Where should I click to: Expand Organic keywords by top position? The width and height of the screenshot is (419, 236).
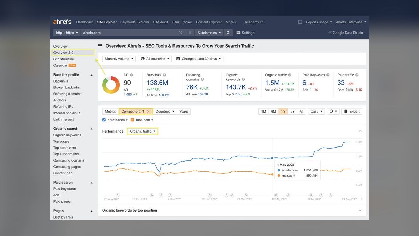click(360, 210)
